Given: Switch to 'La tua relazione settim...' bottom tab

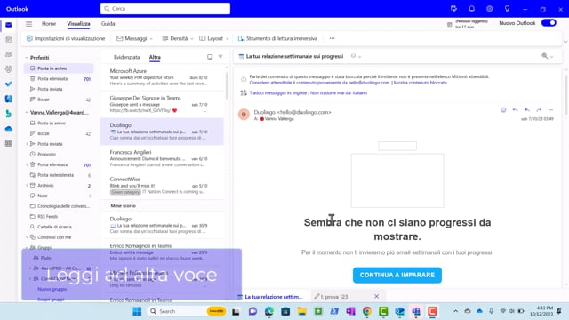Looking at the screenshot, I should pyautogui.click(x=270, y=297).
